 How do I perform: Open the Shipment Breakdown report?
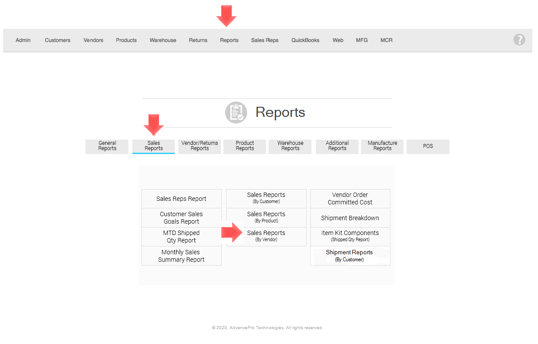[x=350, y=218]
